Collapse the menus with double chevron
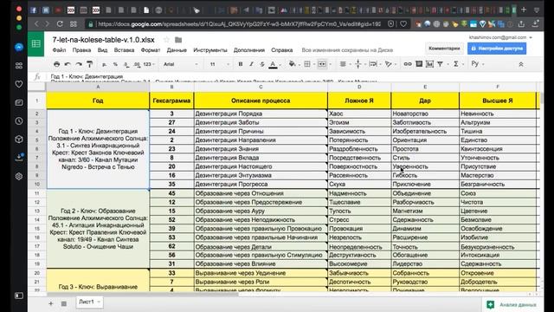The image size is (554, 312). pos(521,64)
